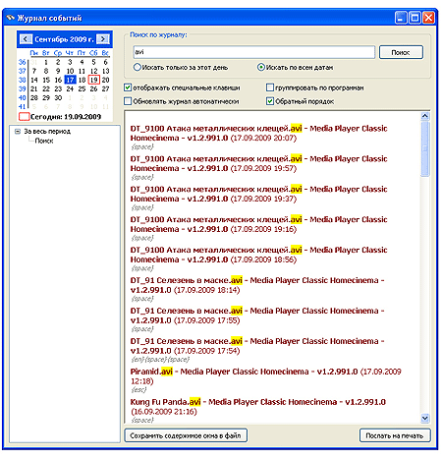
Task: Click the log scrollbar up arrow
Action: tap(425, 116)
